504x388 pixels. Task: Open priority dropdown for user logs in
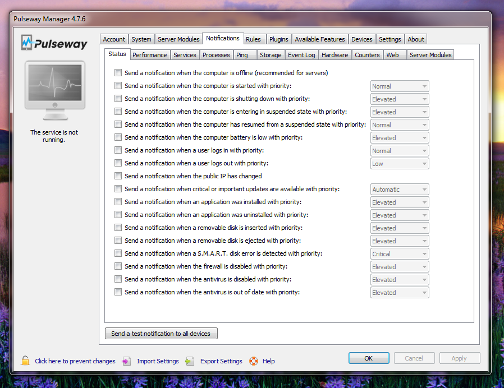pos(400,151)
